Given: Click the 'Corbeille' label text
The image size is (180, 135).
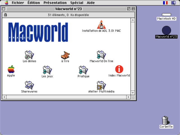Looking at the screenshot, I should [x=166, y=127].
